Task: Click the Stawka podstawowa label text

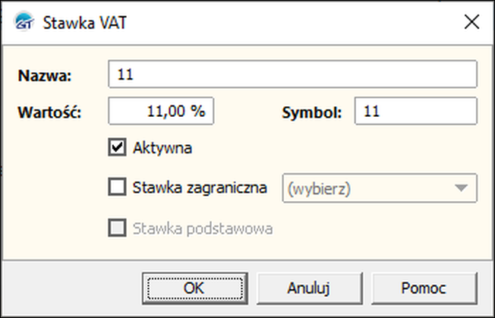Action: tap(203, 227)
